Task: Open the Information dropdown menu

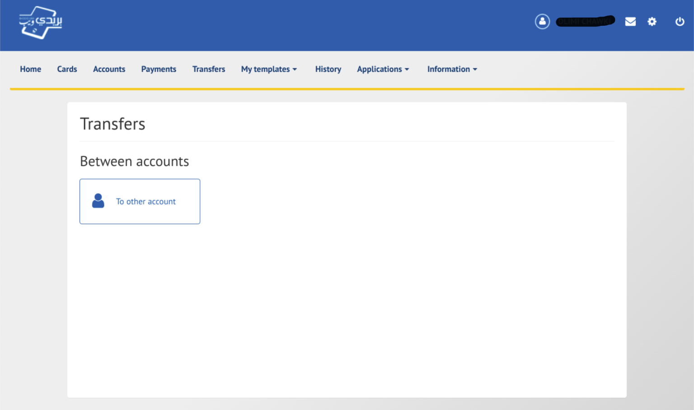Action: tap(451, 69)
